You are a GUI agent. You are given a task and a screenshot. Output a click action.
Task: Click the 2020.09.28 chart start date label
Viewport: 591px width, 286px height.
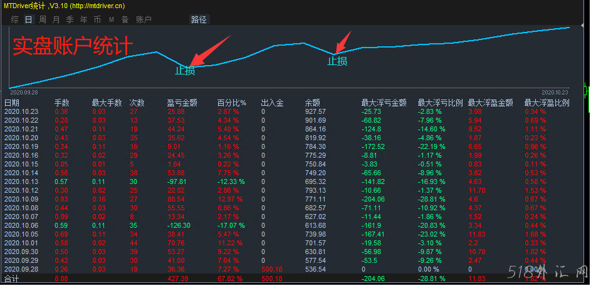pyautogui.click(x=23, y=93)
